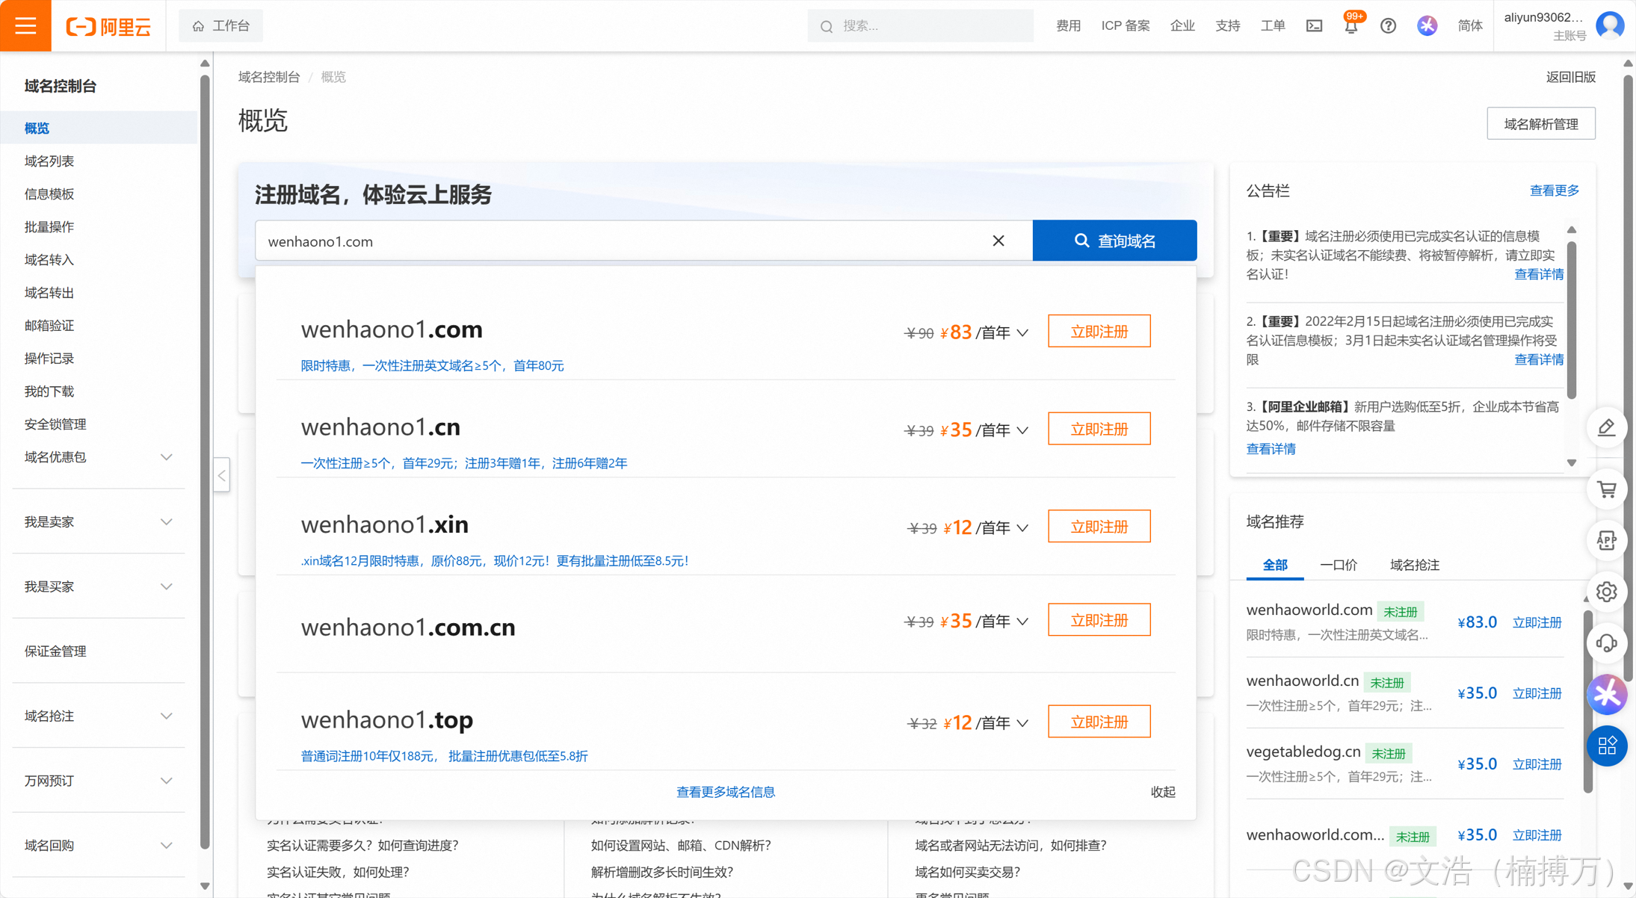The height and width of the screenshot is (898, 1636).
Task: Click the API floating sidebar icon
Action: coord(1607,541)
